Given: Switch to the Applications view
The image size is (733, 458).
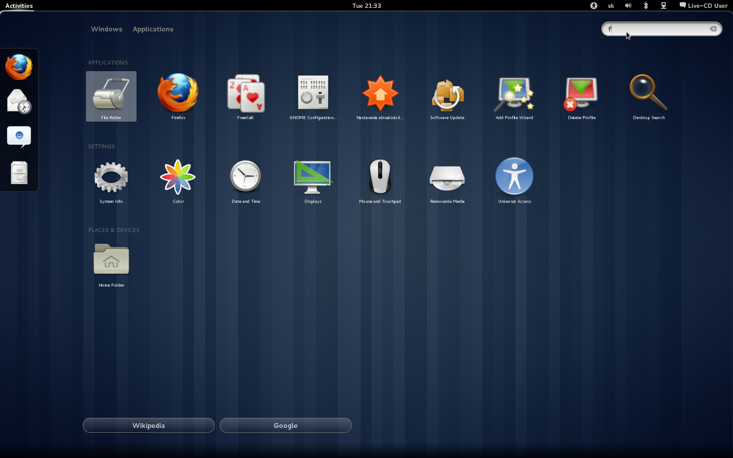Looking at the screenshot, I should pos(153,29).
